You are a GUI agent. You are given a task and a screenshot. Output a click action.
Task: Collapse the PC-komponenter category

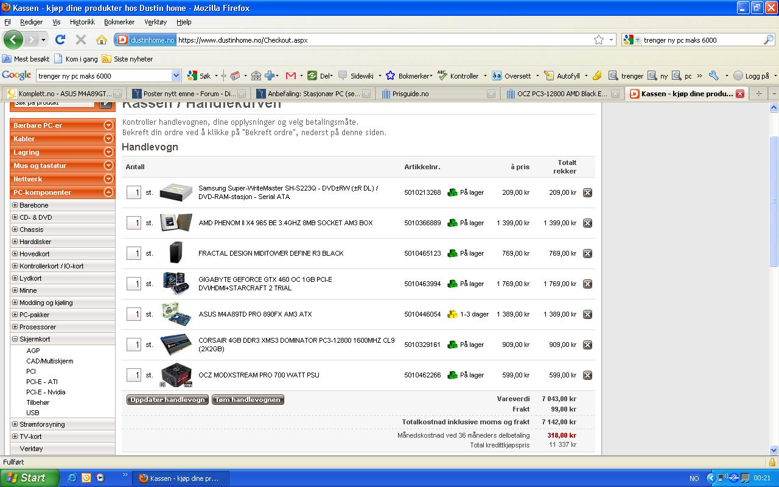[x=108, y=192]
